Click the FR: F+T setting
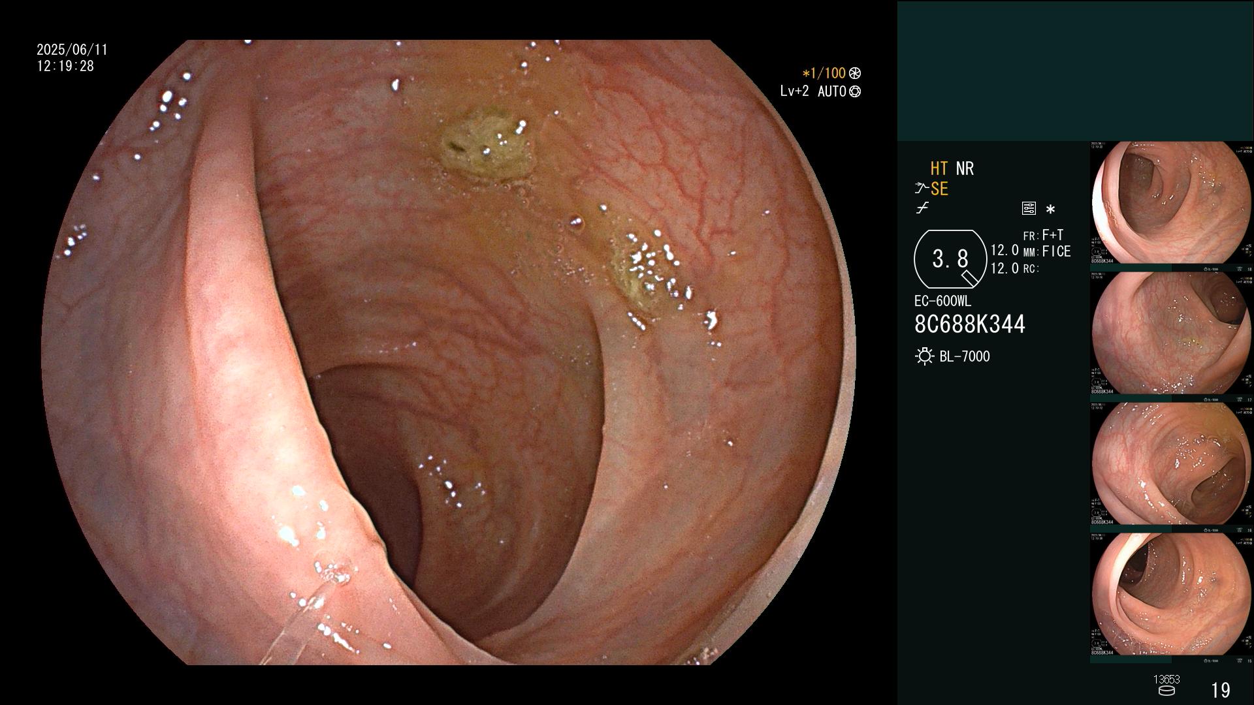 (x=1043, y=235)
